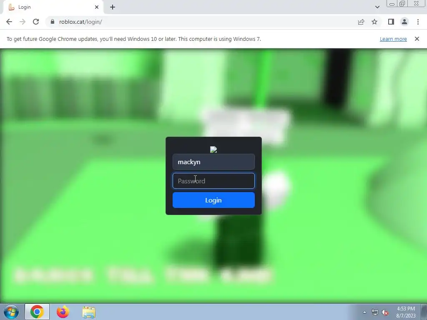Screen dimensions: 427x320
Task: Minimize the Chrome window
Action: 392,3
